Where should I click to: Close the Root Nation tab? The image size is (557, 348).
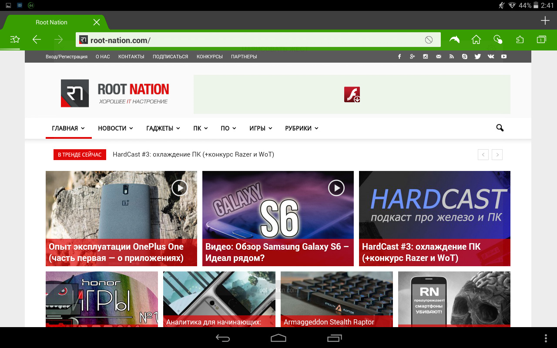(x=97, y=22)
